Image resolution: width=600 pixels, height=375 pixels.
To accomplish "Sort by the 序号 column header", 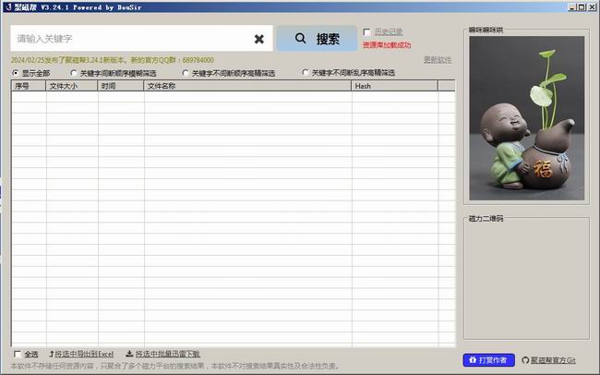I will click(29, 86).
